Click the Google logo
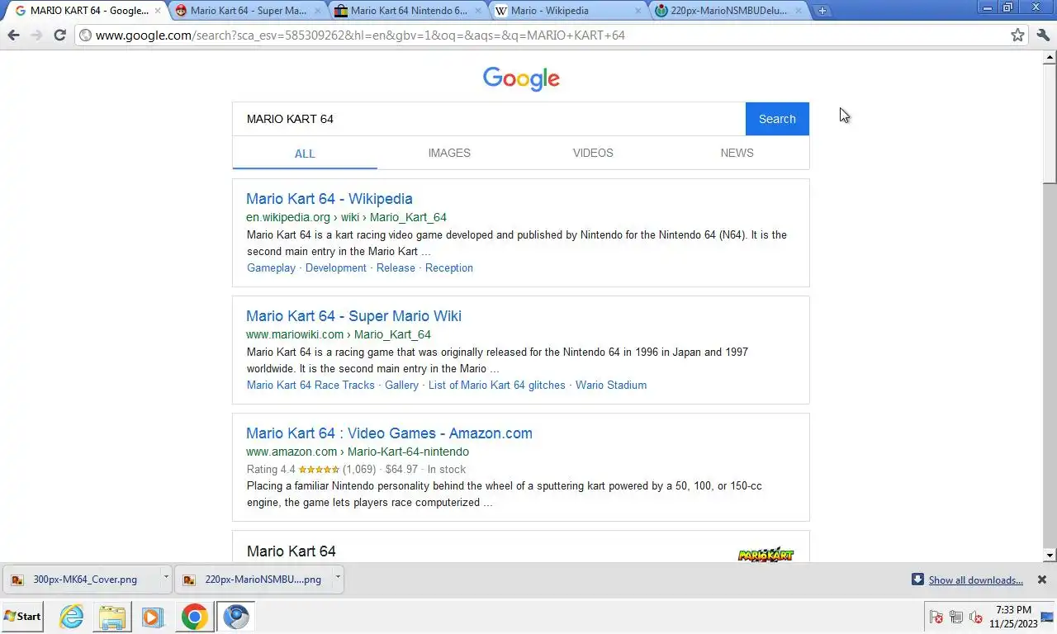 [521, 78]
